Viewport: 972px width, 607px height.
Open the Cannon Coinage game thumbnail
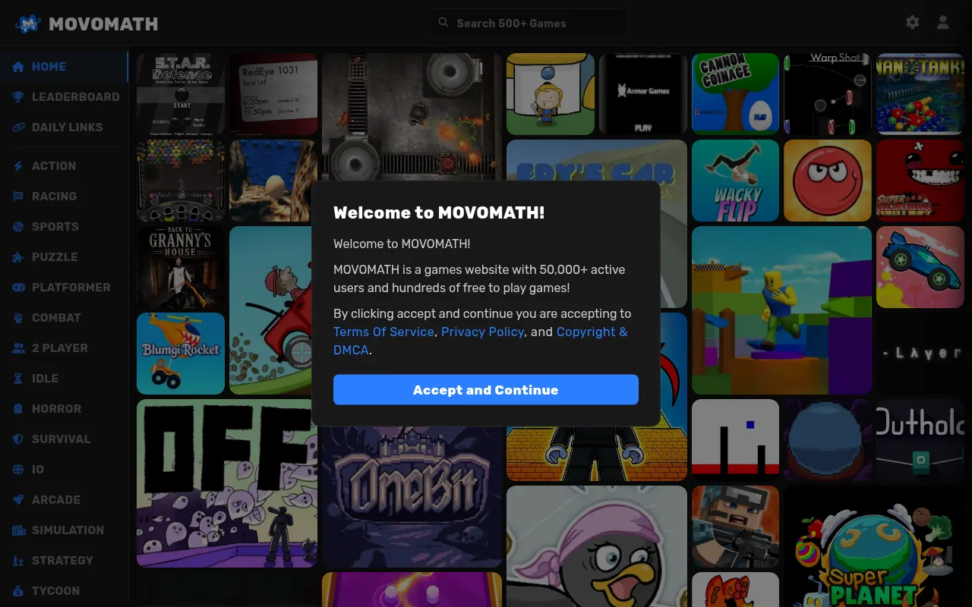tap(735, 94)
